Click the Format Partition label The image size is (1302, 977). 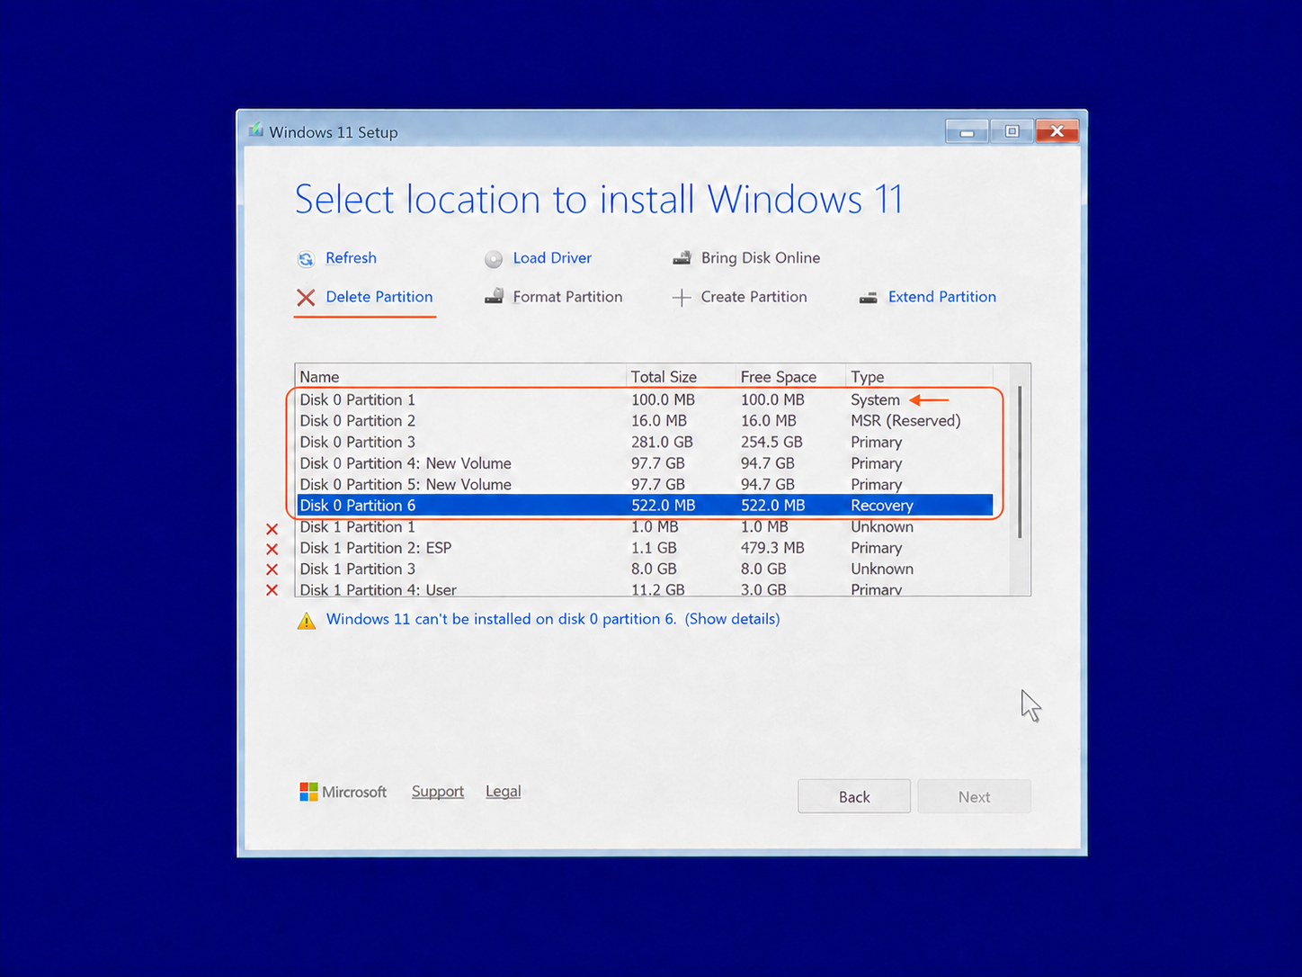(x=567, y=297)
